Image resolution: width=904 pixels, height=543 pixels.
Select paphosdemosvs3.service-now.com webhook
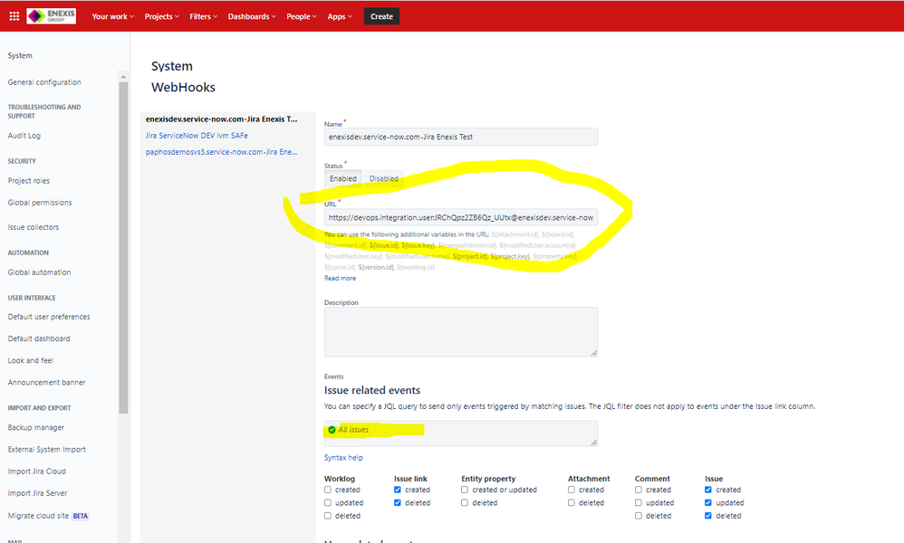point(221,152)
